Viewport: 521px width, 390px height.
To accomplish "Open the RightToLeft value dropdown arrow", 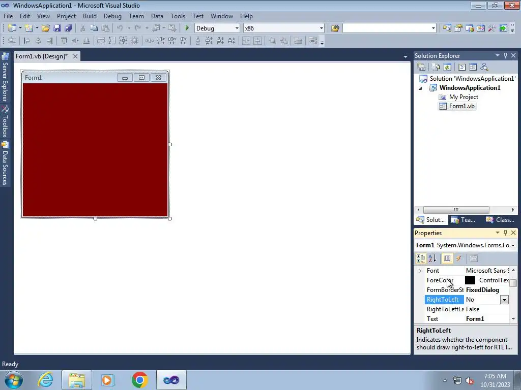I will click(x=504, y=300).
